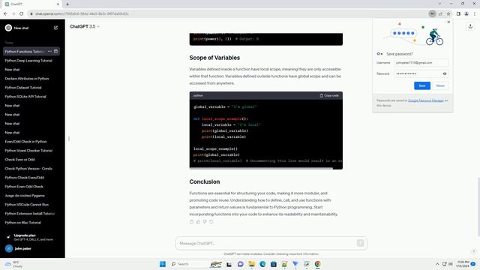Open the Windows Start menu

pos(163,264)
